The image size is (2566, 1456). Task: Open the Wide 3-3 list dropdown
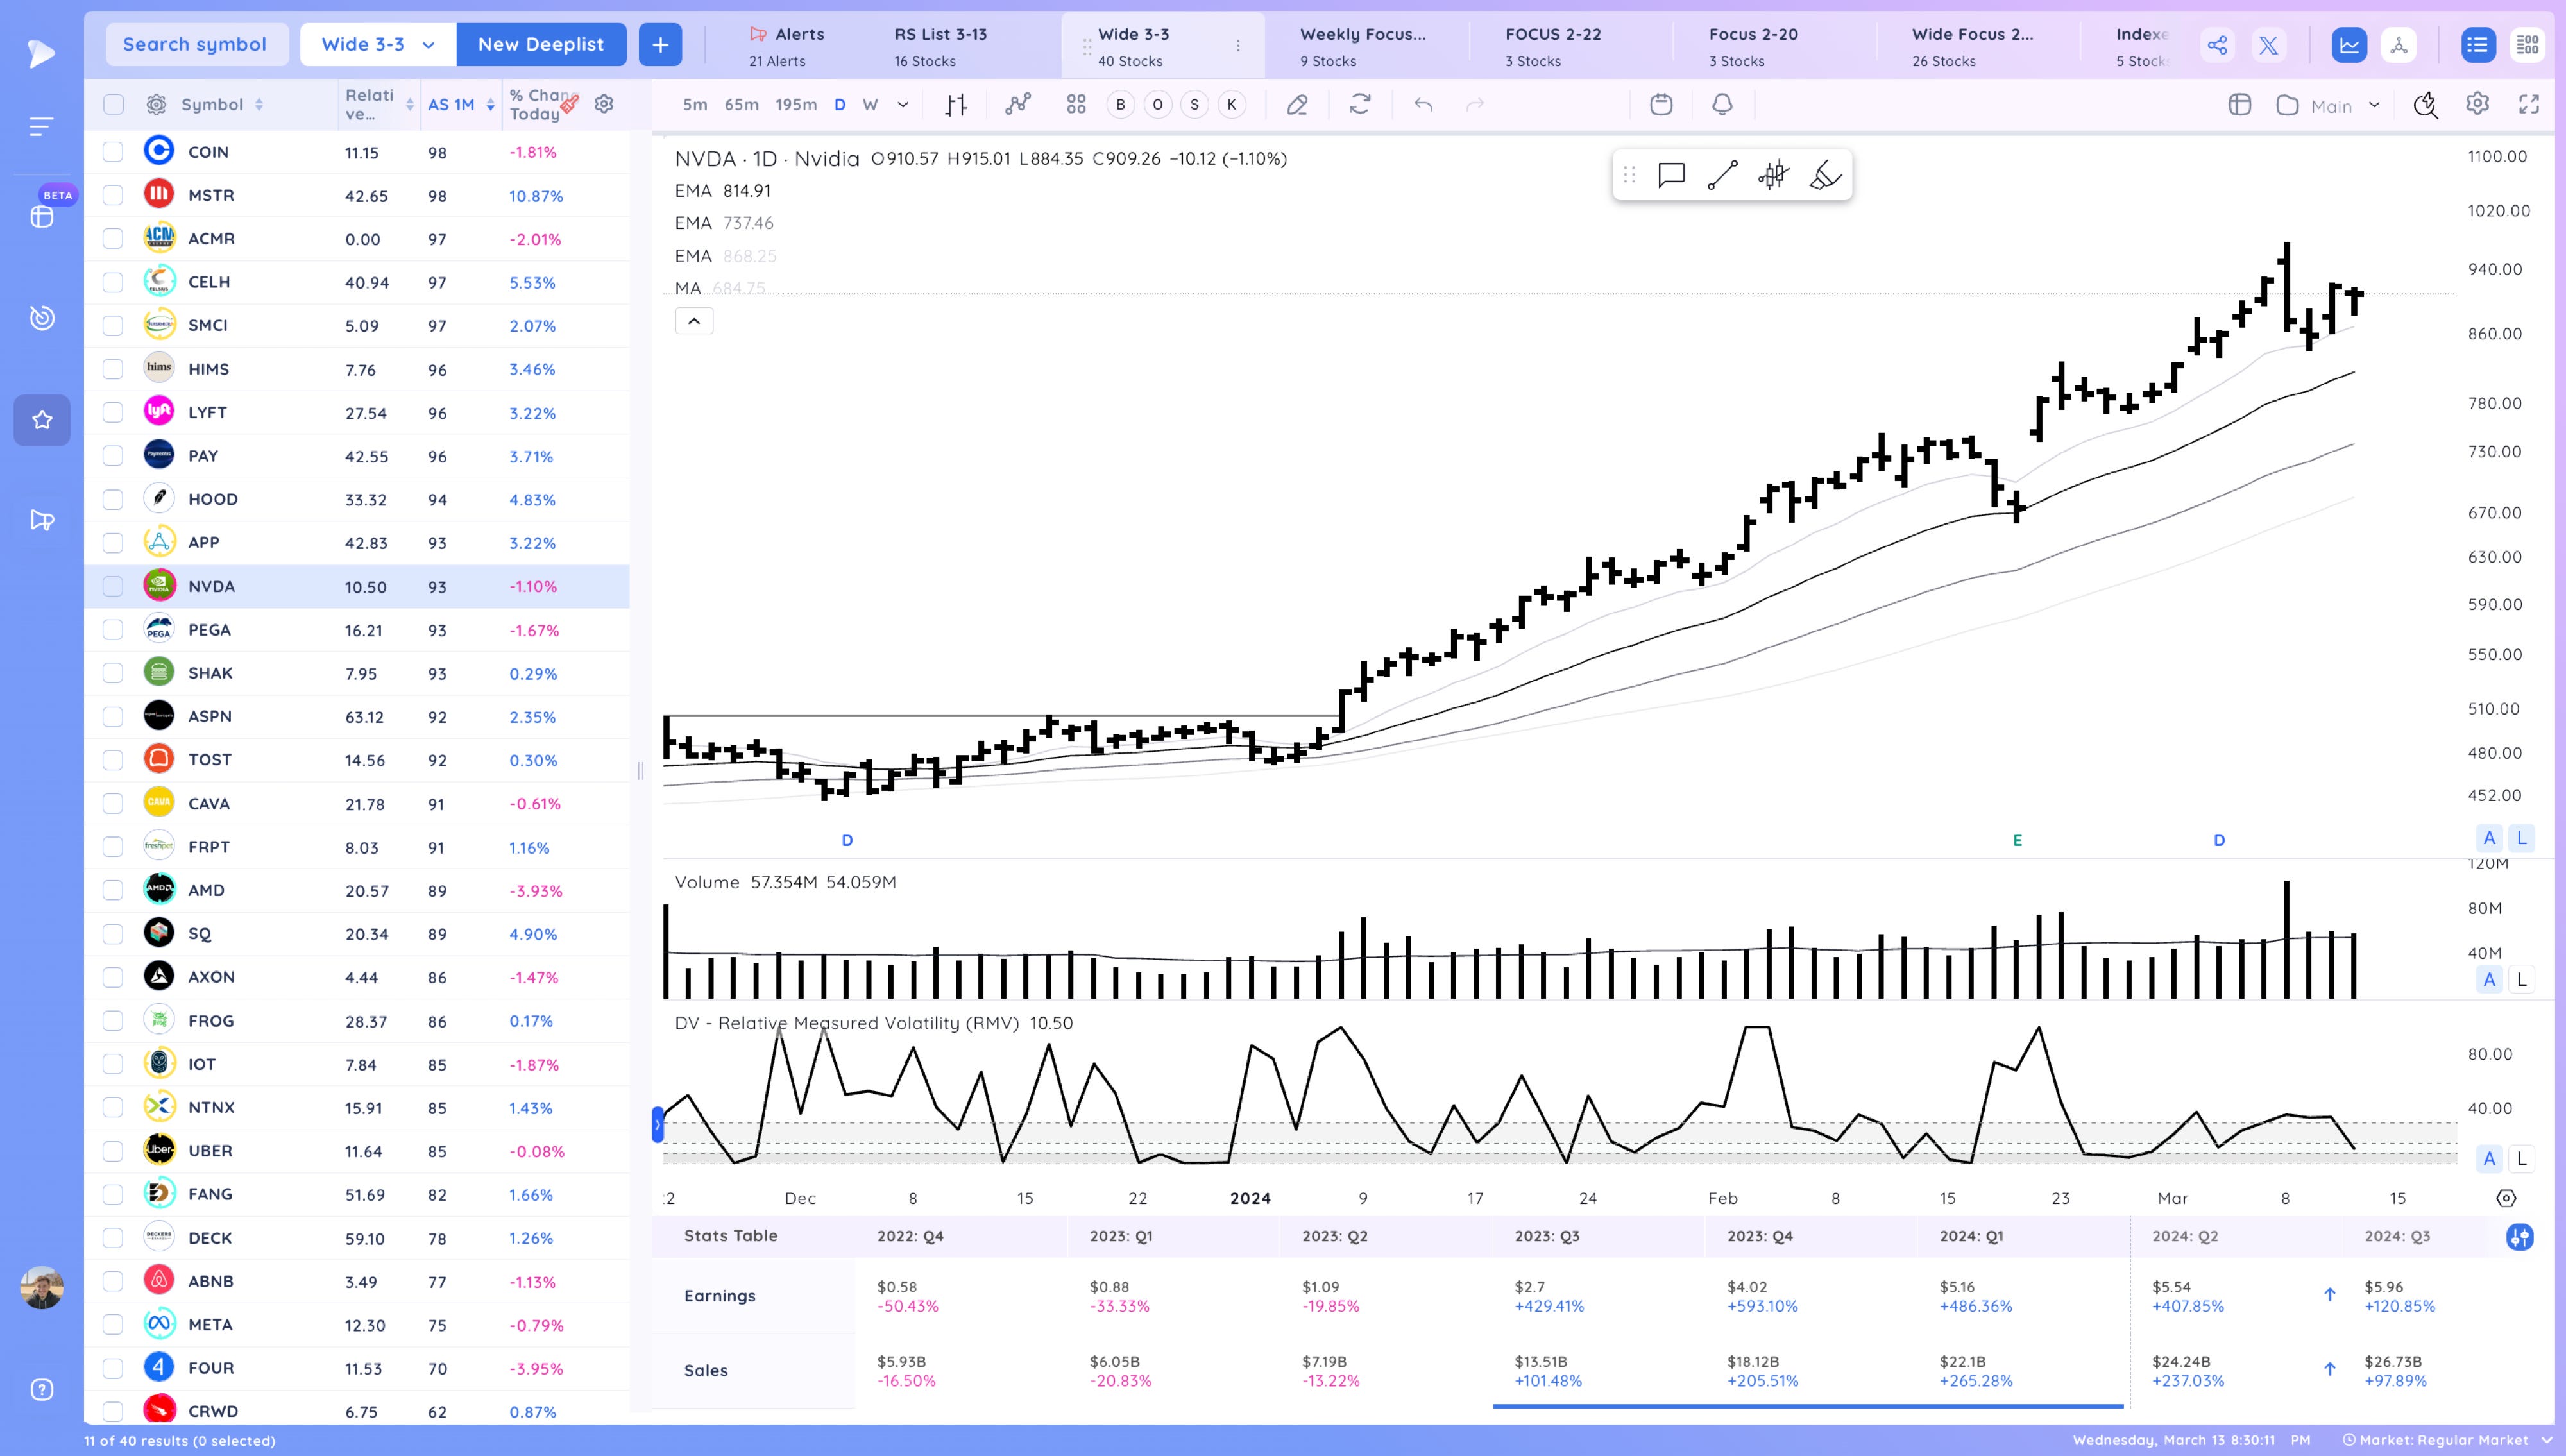[x=378, y=45]
